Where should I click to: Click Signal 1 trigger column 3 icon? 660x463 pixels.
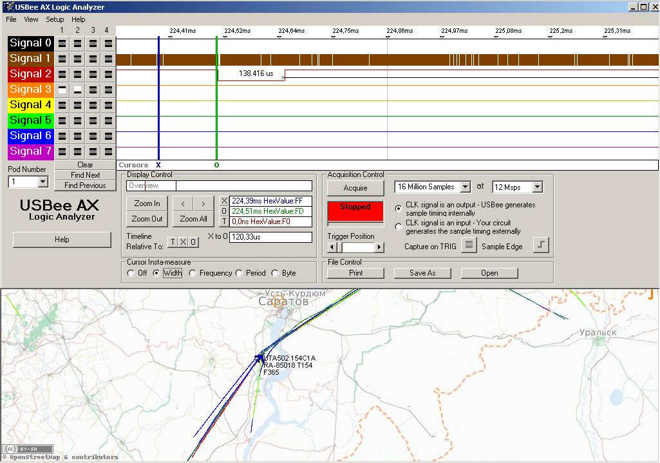[x=93, y=59]
